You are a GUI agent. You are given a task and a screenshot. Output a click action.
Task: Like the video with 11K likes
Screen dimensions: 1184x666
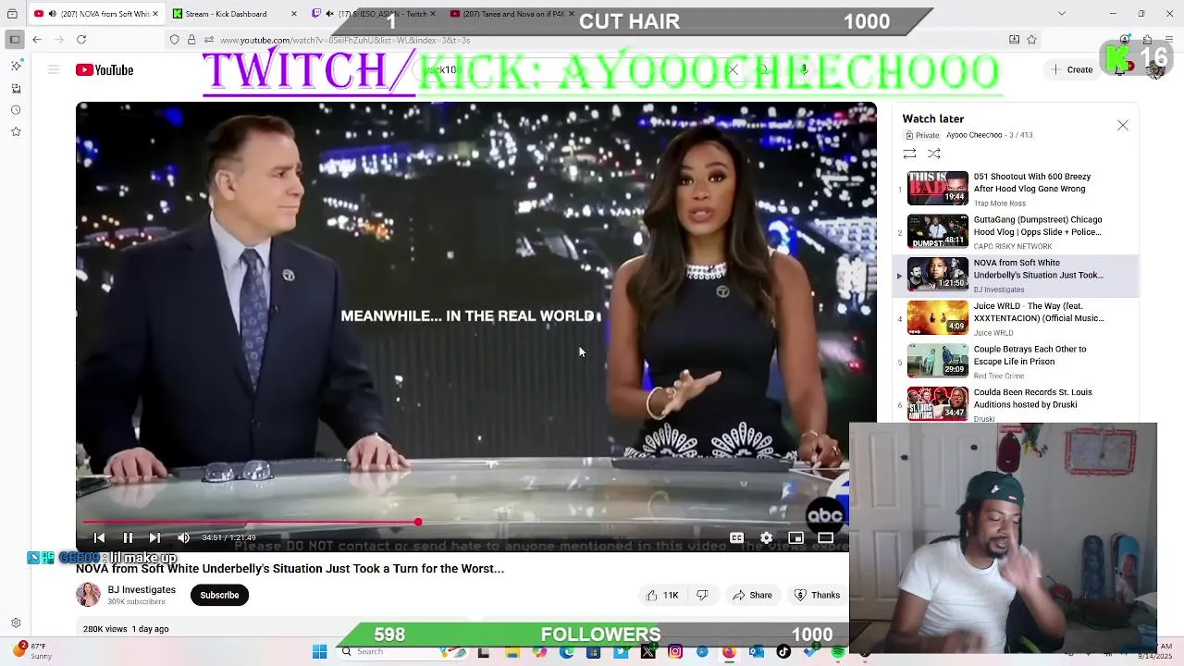click(662, 595)
